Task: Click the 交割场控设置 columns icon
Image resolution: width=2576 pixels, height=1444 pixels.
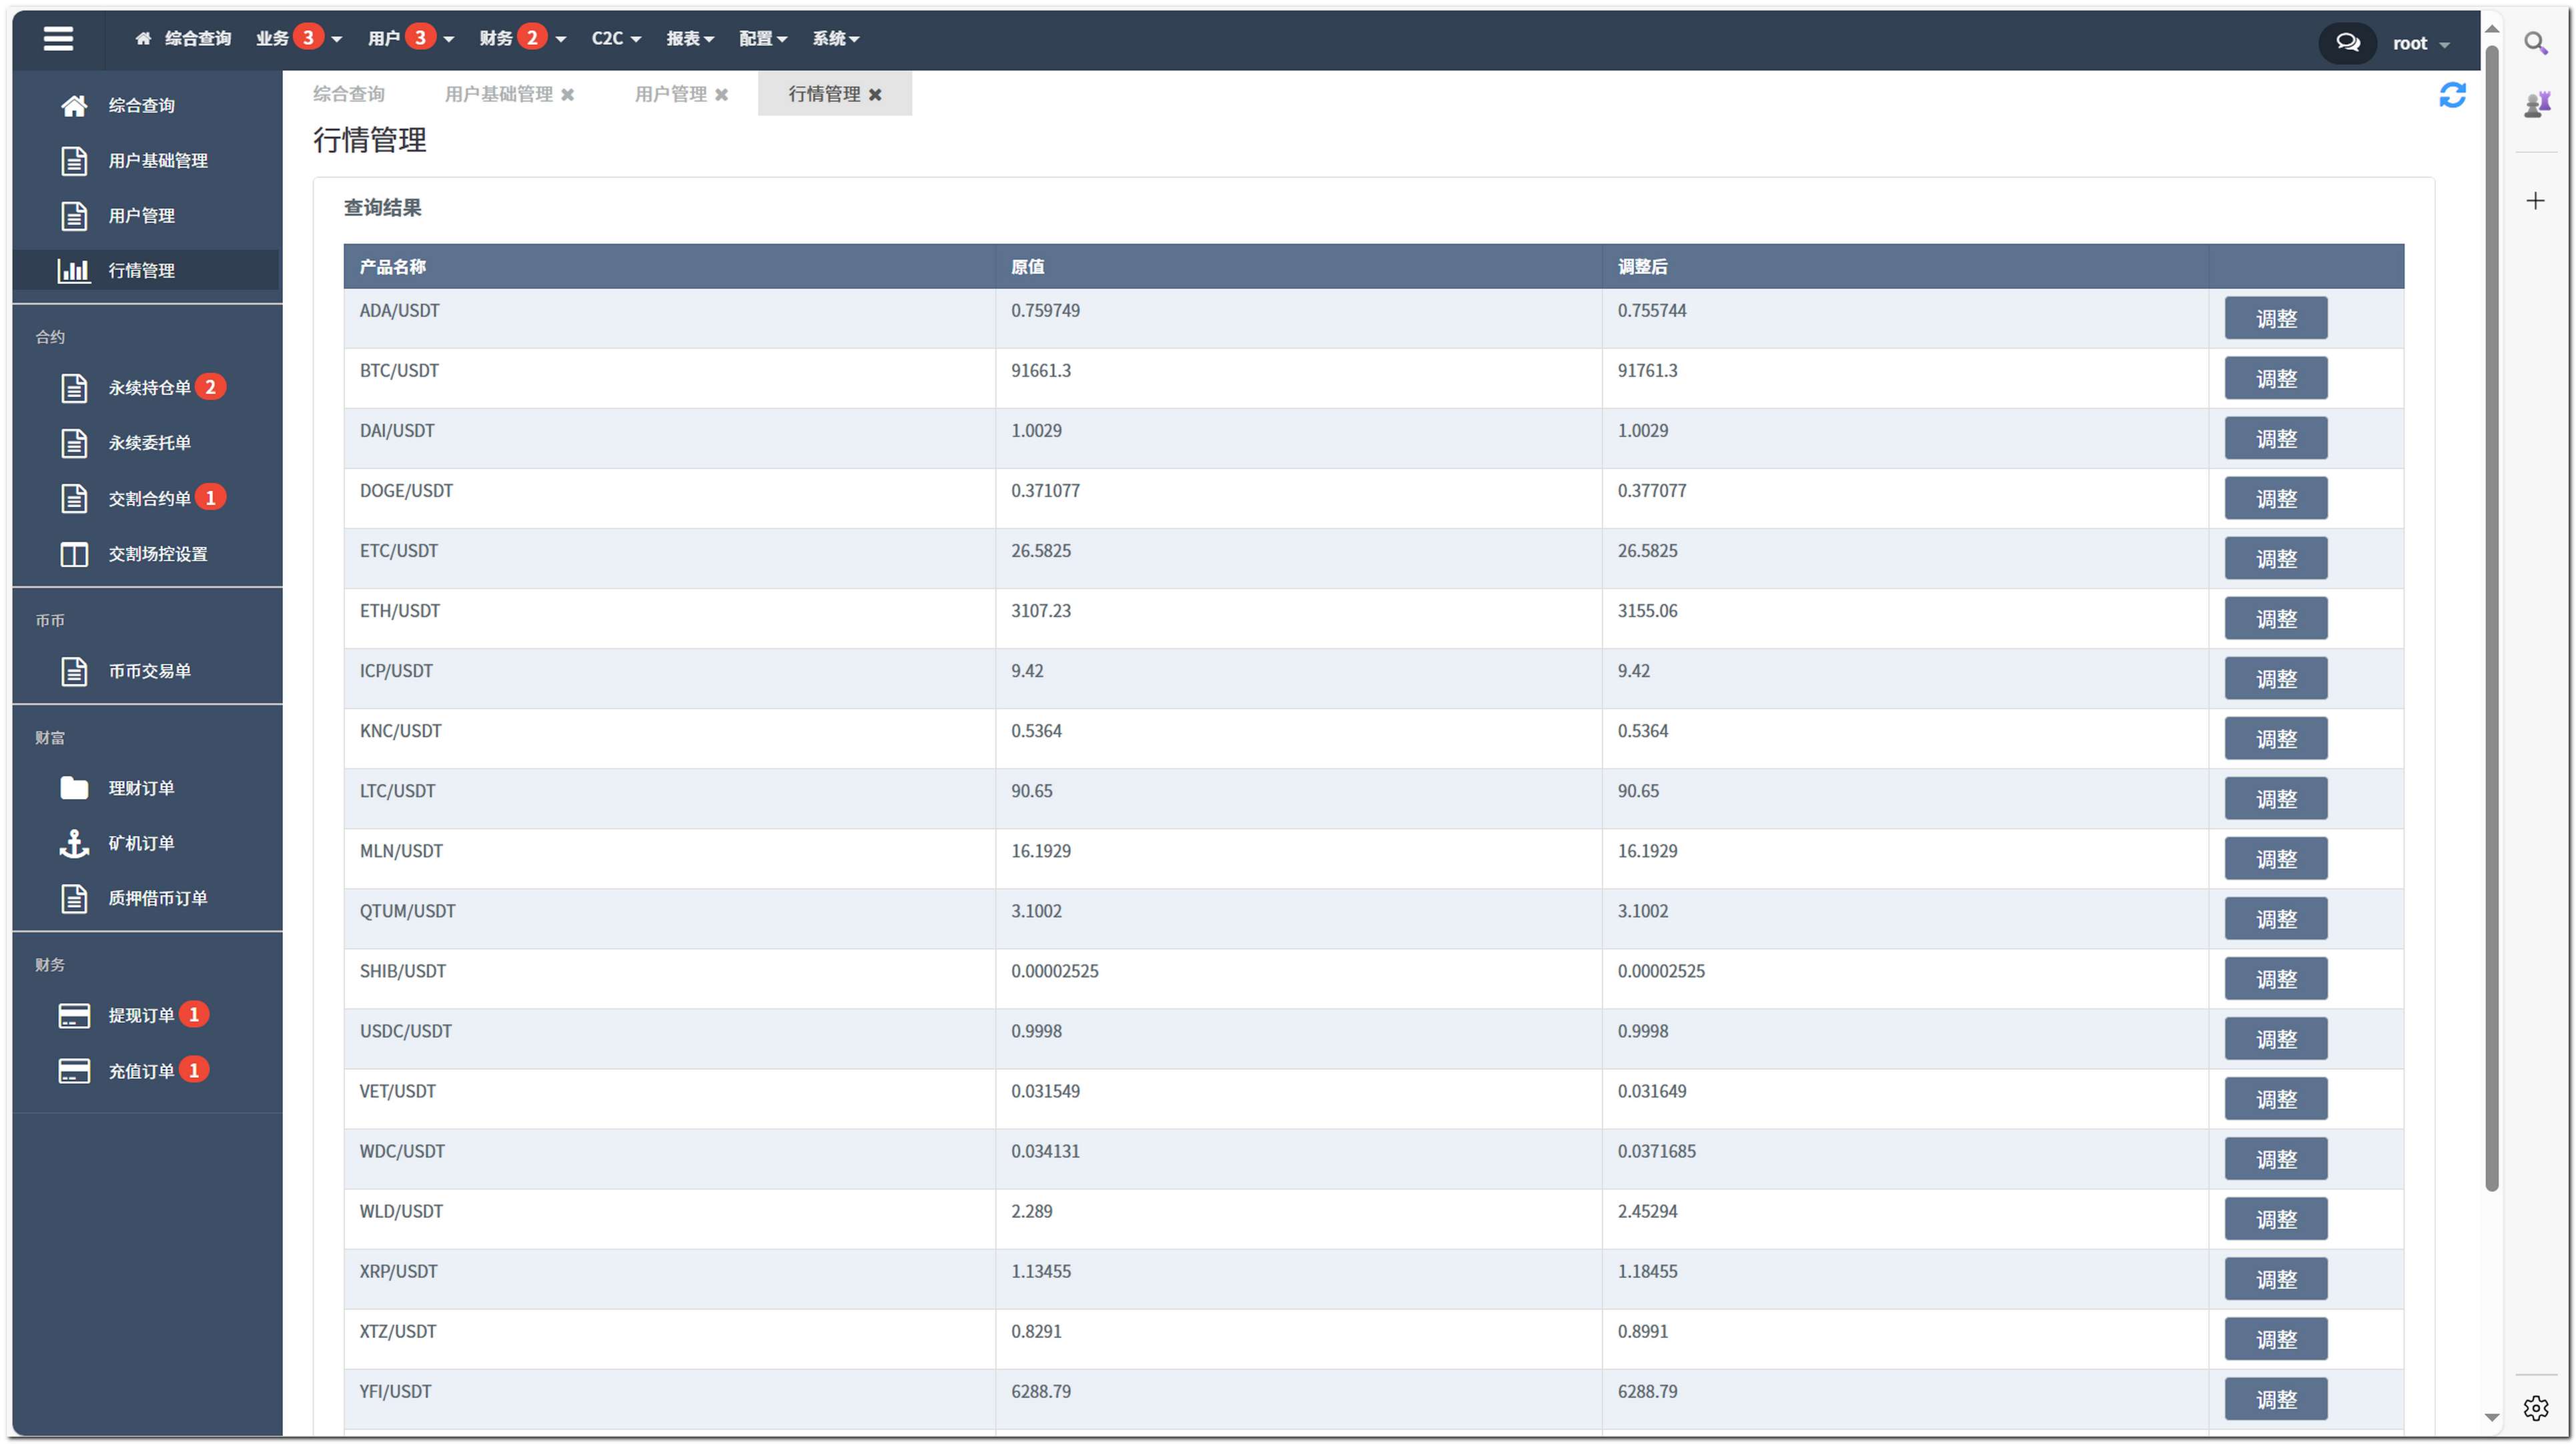Action: (74, 554)
